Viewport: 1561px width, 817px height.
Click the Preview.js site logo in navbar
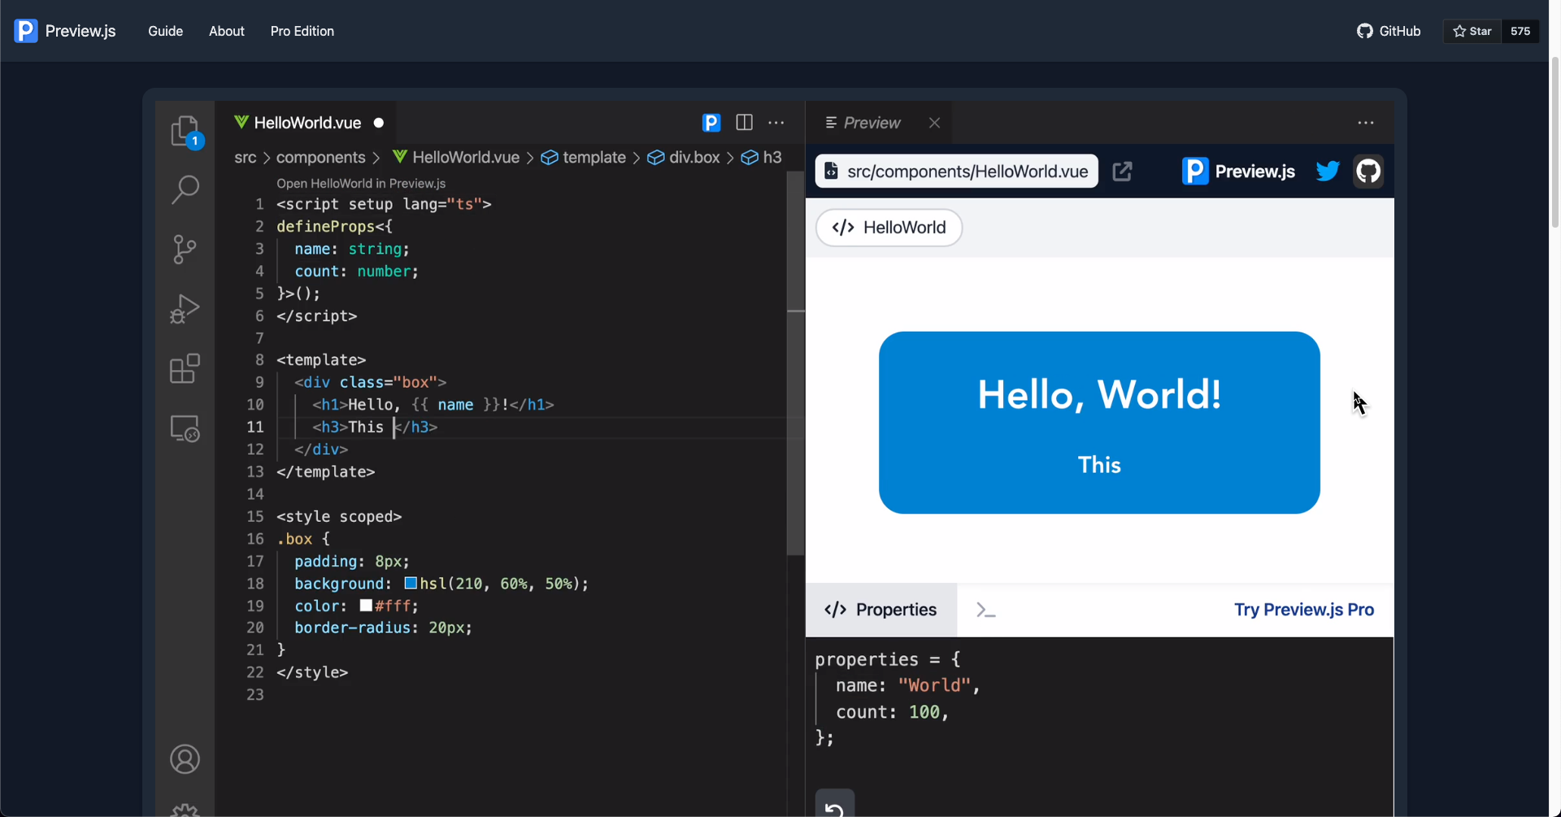pyautogui.click(x=65, y=31)
